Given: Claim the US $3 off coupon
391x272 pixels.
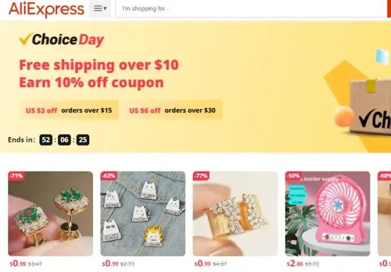Looking at the screenshot, I should click(69, 110).
